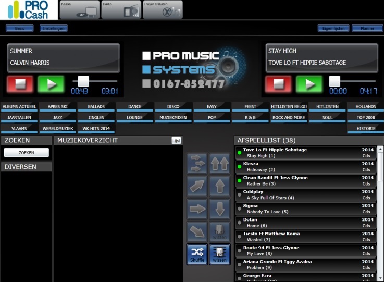Select playlist track Tove Lo Stay High
Viewport: 385px width, 282px height.
coord(306,153)
